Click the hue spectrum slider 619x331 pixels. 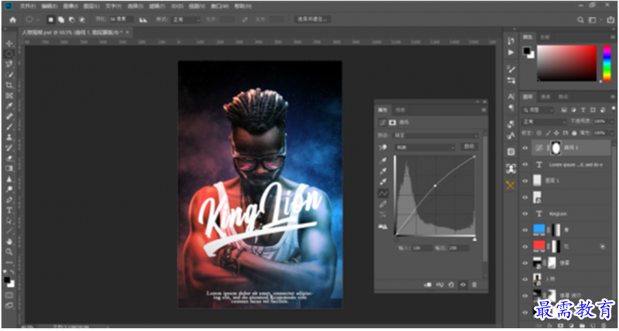(607, 63)
